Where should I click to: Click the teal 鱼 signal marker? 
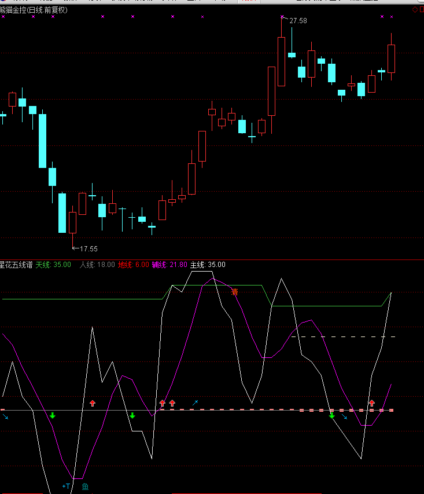click(85, 486)
